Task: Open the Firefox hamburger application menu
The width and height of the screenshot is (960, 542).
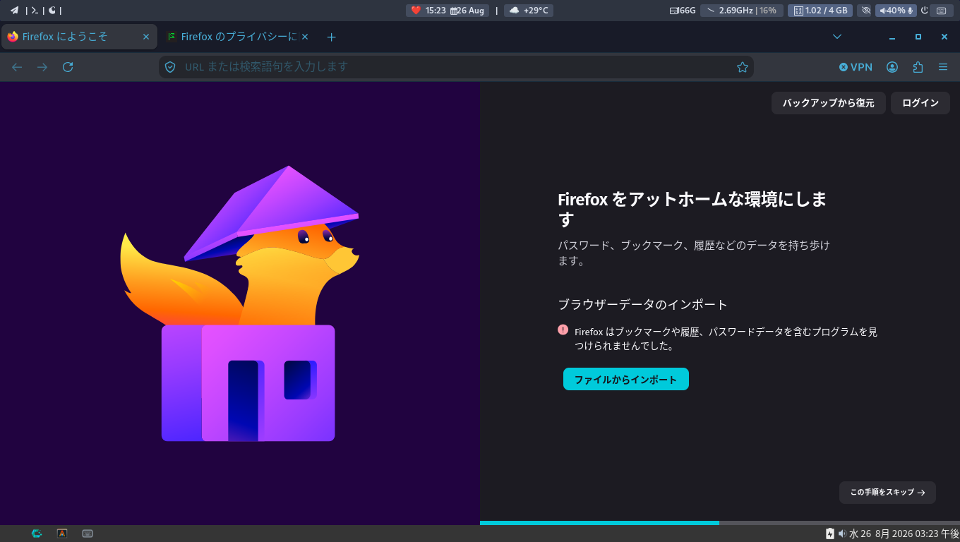Action: coord(943,67)
